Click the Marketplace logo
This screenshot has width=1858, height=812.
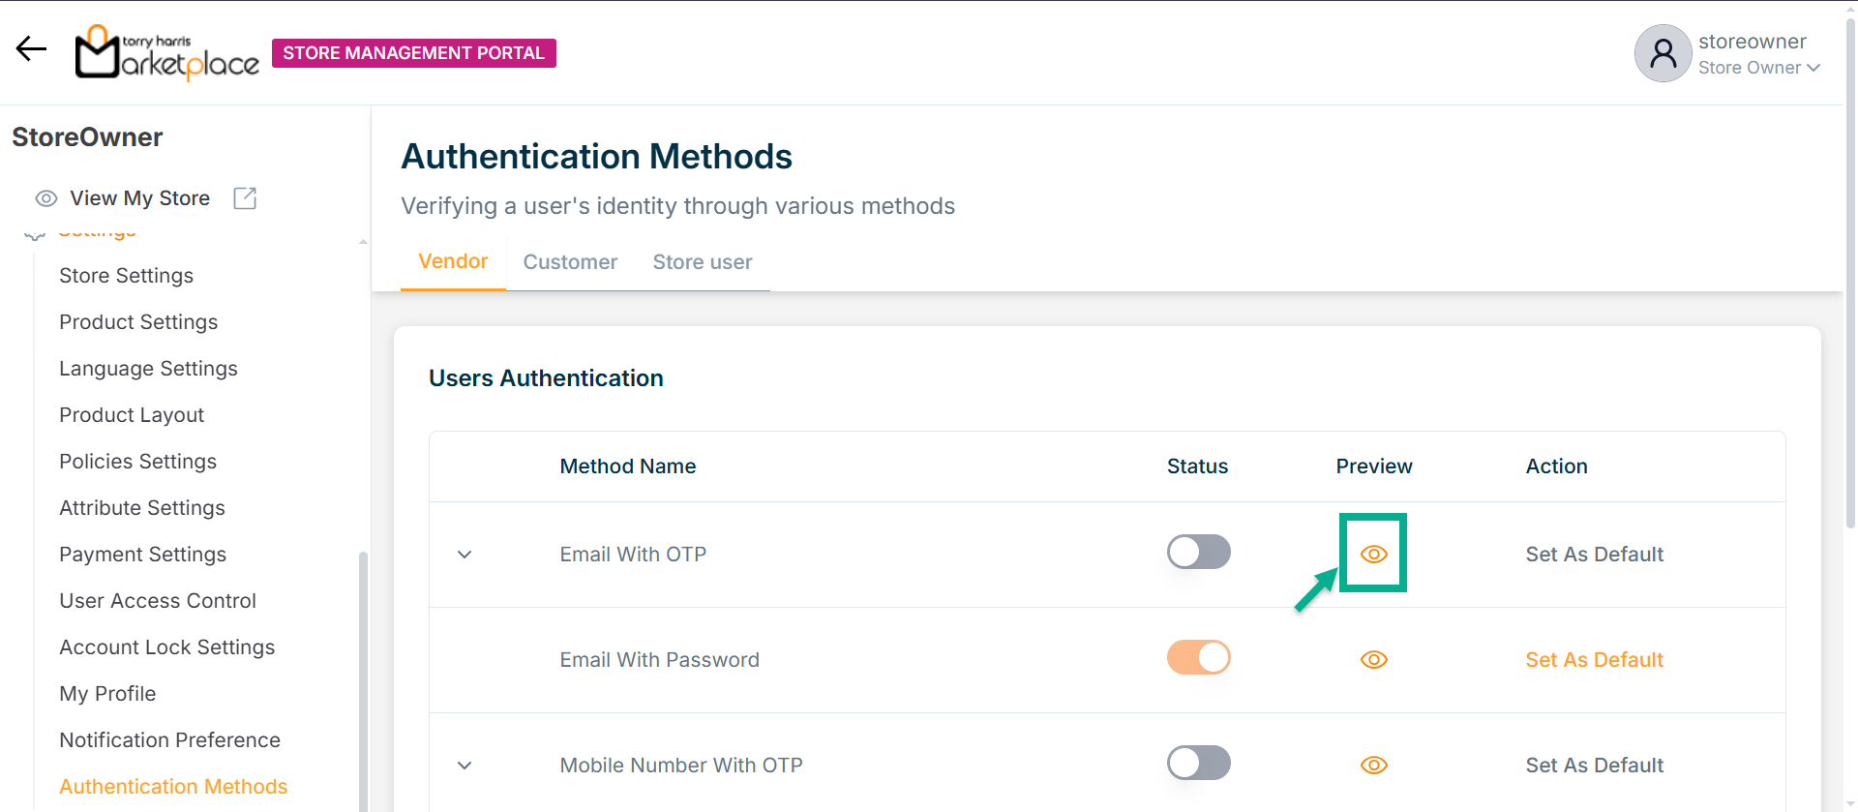pyautogui.click(x=167, y=52)
